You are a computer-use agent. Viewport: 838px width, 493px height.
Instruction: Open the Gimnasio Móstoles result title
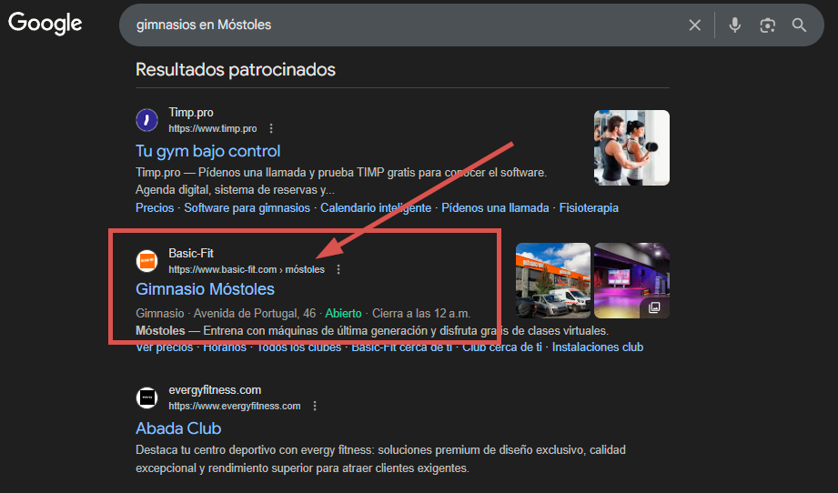[x=206, y=289]
